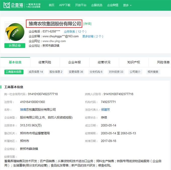Switch to the 基本信息 tab

tap(15, 62)
